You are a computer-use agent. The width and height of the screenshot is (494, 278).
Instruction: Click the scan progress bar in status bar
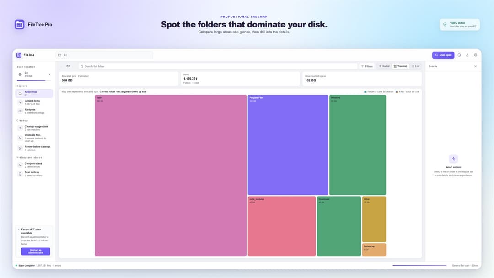pos(419,265)
